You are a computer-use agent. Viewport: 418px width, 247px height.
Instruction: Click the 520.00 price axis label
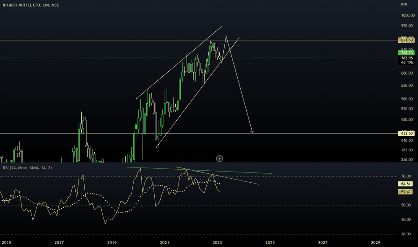407,109
